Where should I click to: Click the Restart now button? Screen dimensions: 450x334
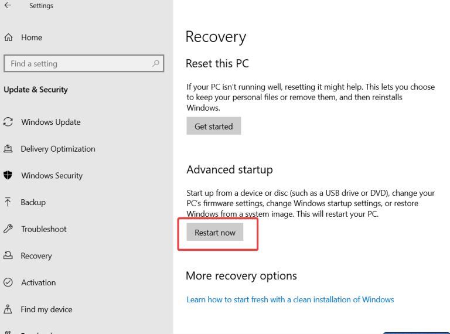click(x=215, y=232)
